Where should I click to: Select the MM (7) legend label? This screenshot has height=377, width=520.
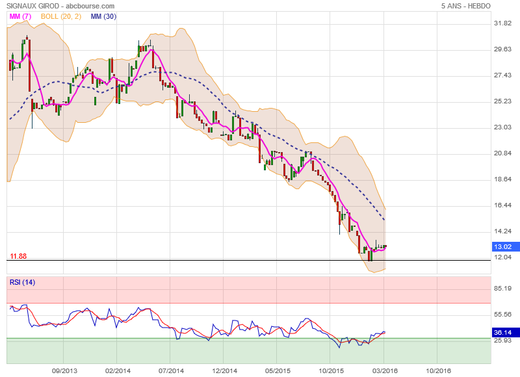tap(20, 17)
